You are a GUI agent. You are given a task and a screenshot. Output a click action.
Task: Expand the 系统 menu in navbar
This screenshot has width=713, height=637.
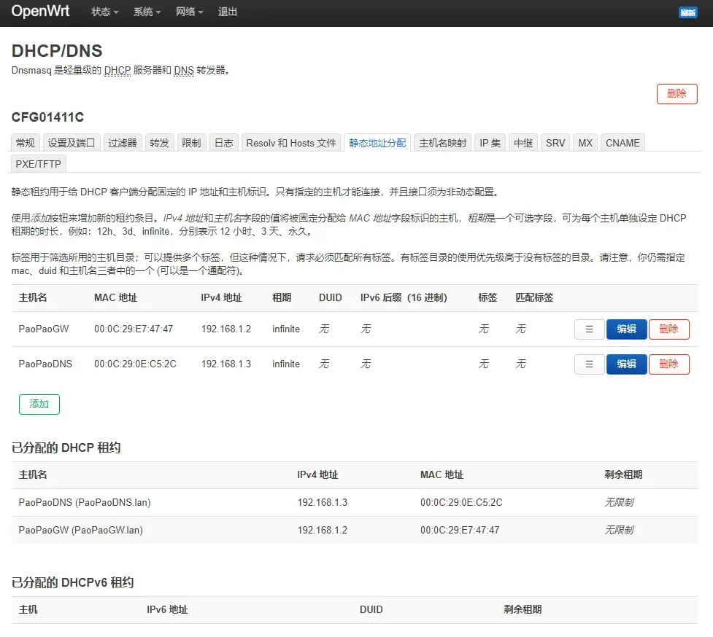147,12
